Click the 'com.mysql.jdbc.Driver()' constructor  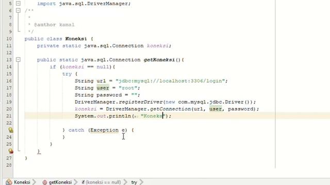[x=213, y=102]
